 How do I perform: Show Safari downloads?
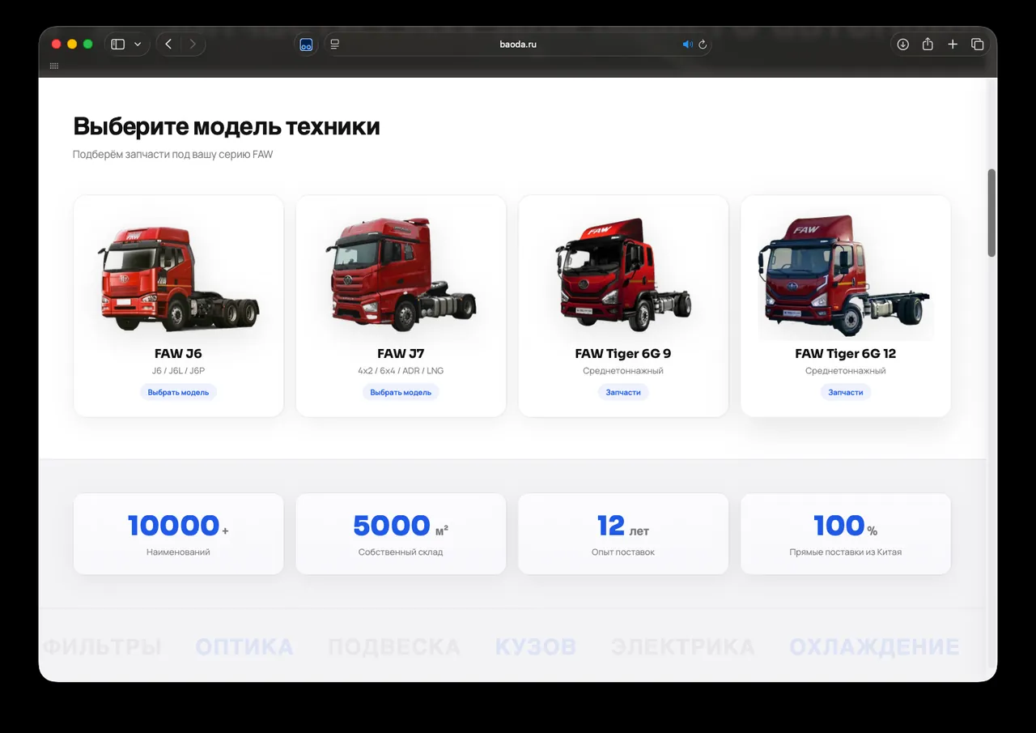[x=902, y=45]
